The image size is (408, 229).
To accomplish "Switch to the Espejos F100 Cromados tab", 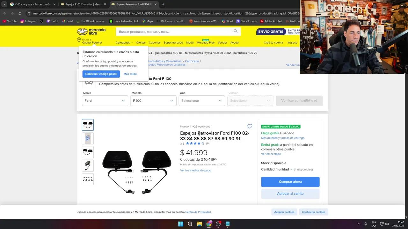I will [83, 4].
